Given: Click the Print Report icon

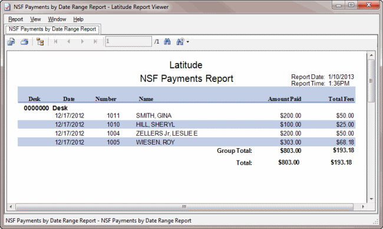Looking at the screenshot, I should pyautogui.click(x=24, y=42).
